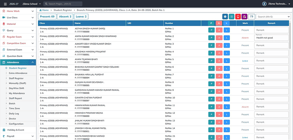Collapse the Attendance section chevron

coord(33,62)
